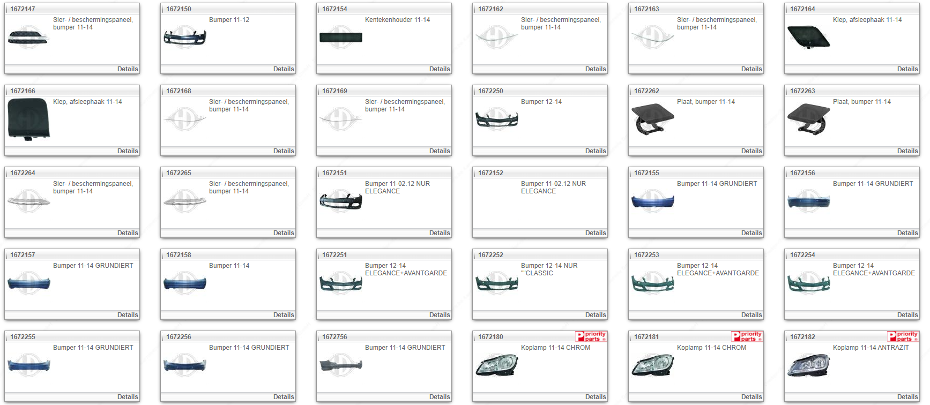Click the rear bumper image for 1672156

[x=808, y=201]
